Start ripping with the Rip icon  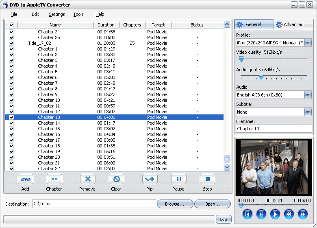150,179
